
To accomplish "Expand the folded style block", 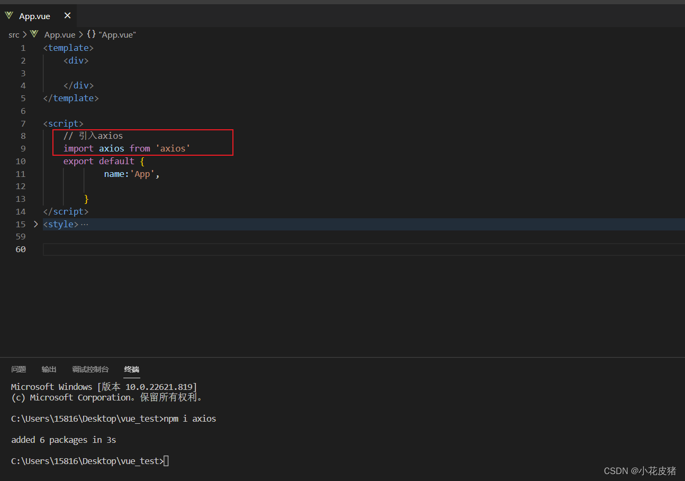I will 35,224.
